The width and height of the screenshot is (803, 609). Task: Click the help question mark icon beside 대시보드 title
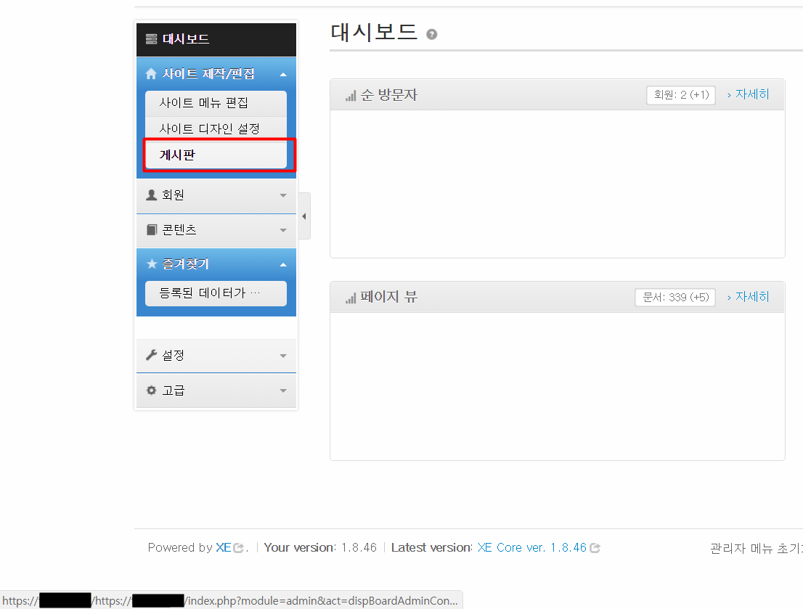coord(432,34)
